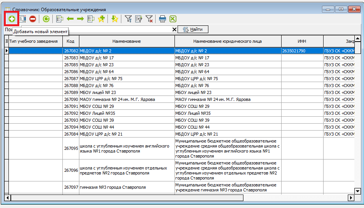Select legal name cell МБДОУ д/с № 17
Image resolution: width=364 pixels, height=208 pixels.
pos(228,58)
